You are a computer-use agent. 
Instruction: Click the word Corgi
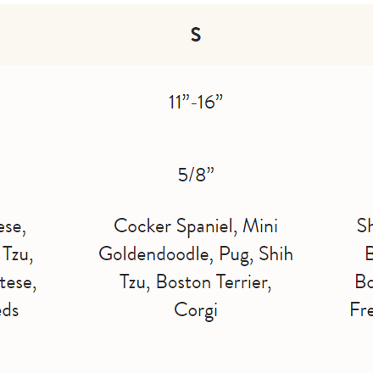tap(196, 311)
